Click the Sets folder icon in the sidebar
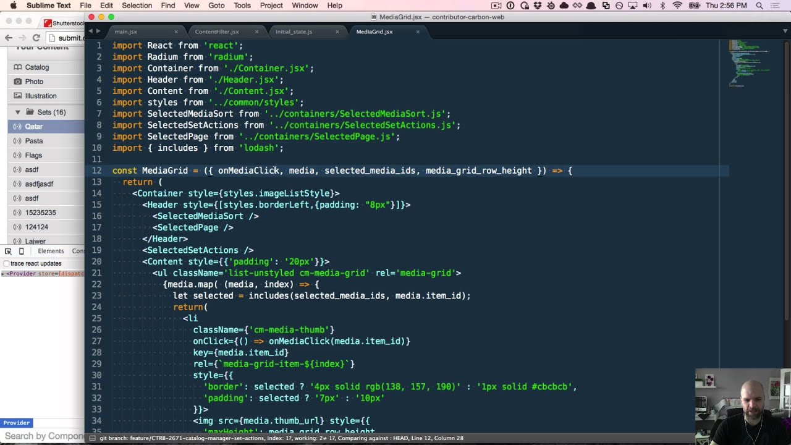Image resolution: width=791 pixels, height=445 pixels. pos(29,112)
